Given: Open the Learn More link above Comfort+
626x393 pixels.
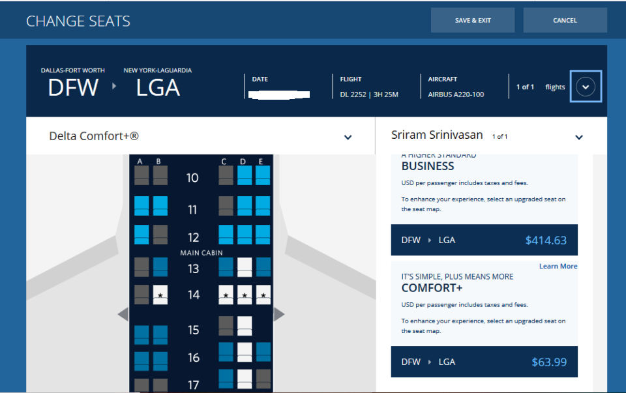Looking at the screenshot, I should pos(558,266).
